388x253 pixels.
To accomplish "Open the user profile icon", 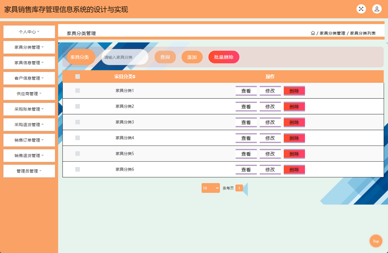I will coord(377,9).
